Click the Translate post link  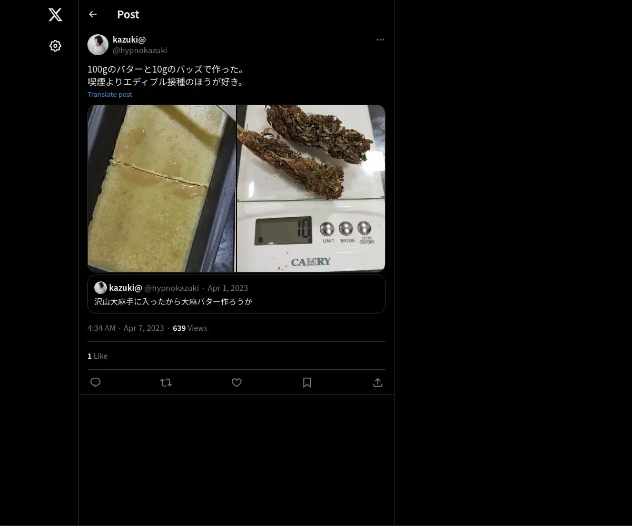(x=110, y=94)
